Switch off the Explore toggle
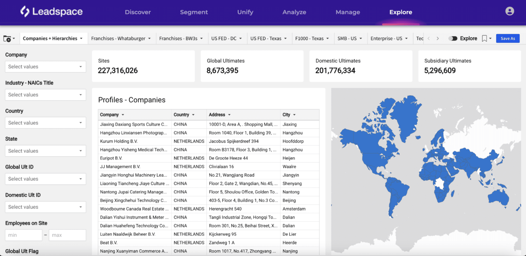Viewport: 526px width, 256px height. tap(453, 38)
